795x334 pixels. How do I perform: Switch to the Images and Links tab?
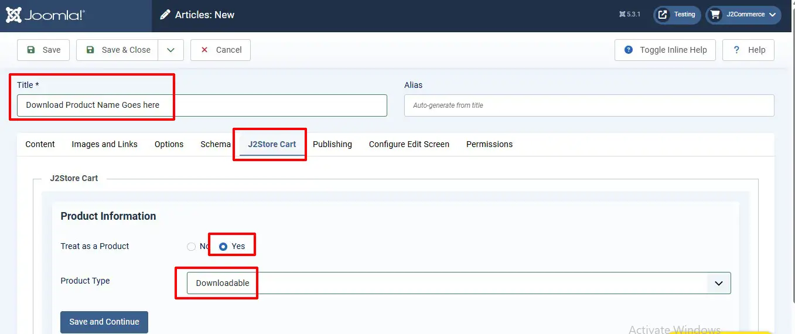coord(105,144)
